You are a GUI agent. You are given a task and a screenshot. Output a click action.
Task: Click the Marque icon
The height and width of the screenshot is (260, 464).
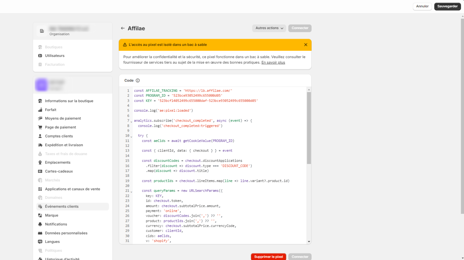(x=40, y=216)
